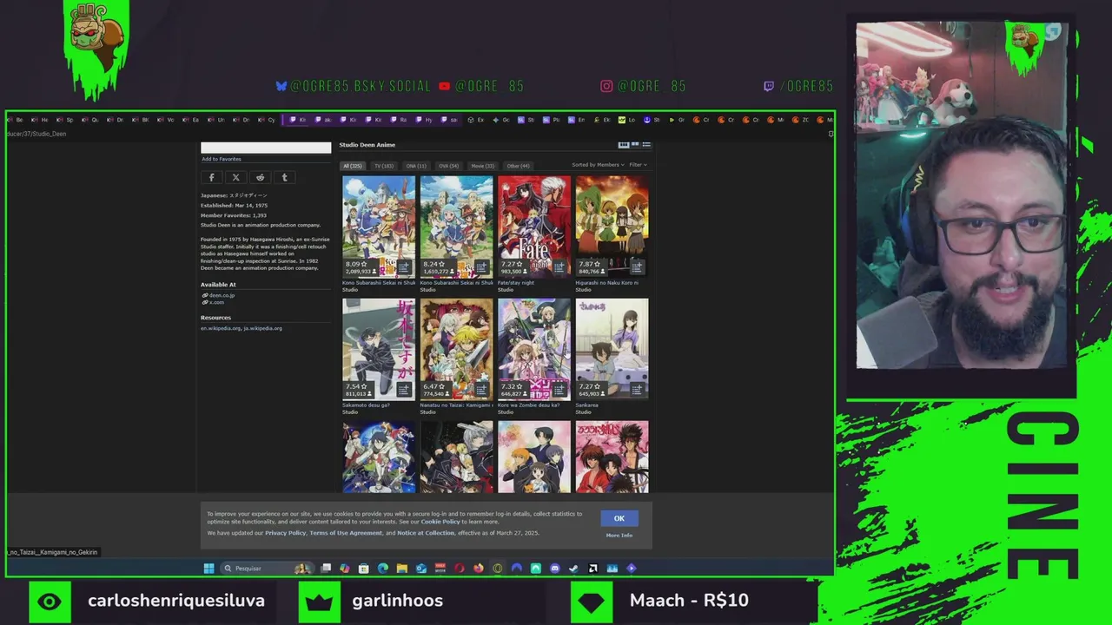Click Nanatsu no Taizai: Kamigami title link
This screenshot has width=1112, height=625.
point(456,405)
